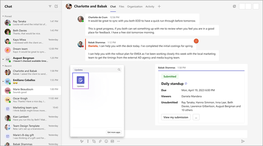
Task: Open the emoji picker icon
Action: [106, 141]
